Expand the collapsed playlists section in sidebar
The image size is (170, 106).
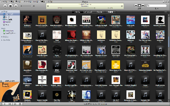pyautogui.click(x=1, y=39)
